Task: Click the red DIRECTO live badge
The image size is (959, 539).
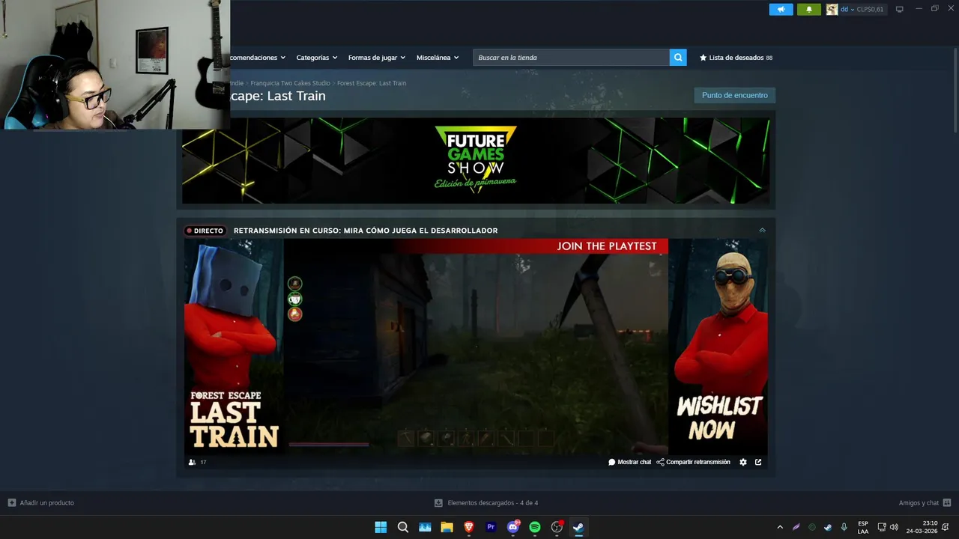Action: coord(205,231)
